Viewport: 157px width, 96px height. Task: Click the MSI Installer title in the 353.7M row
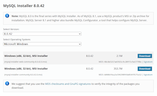(x=26, y=69)
